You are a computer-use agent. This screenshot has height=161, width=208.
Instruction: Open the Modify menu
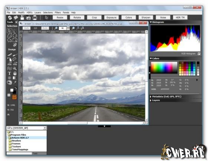[x=21, y=13]
